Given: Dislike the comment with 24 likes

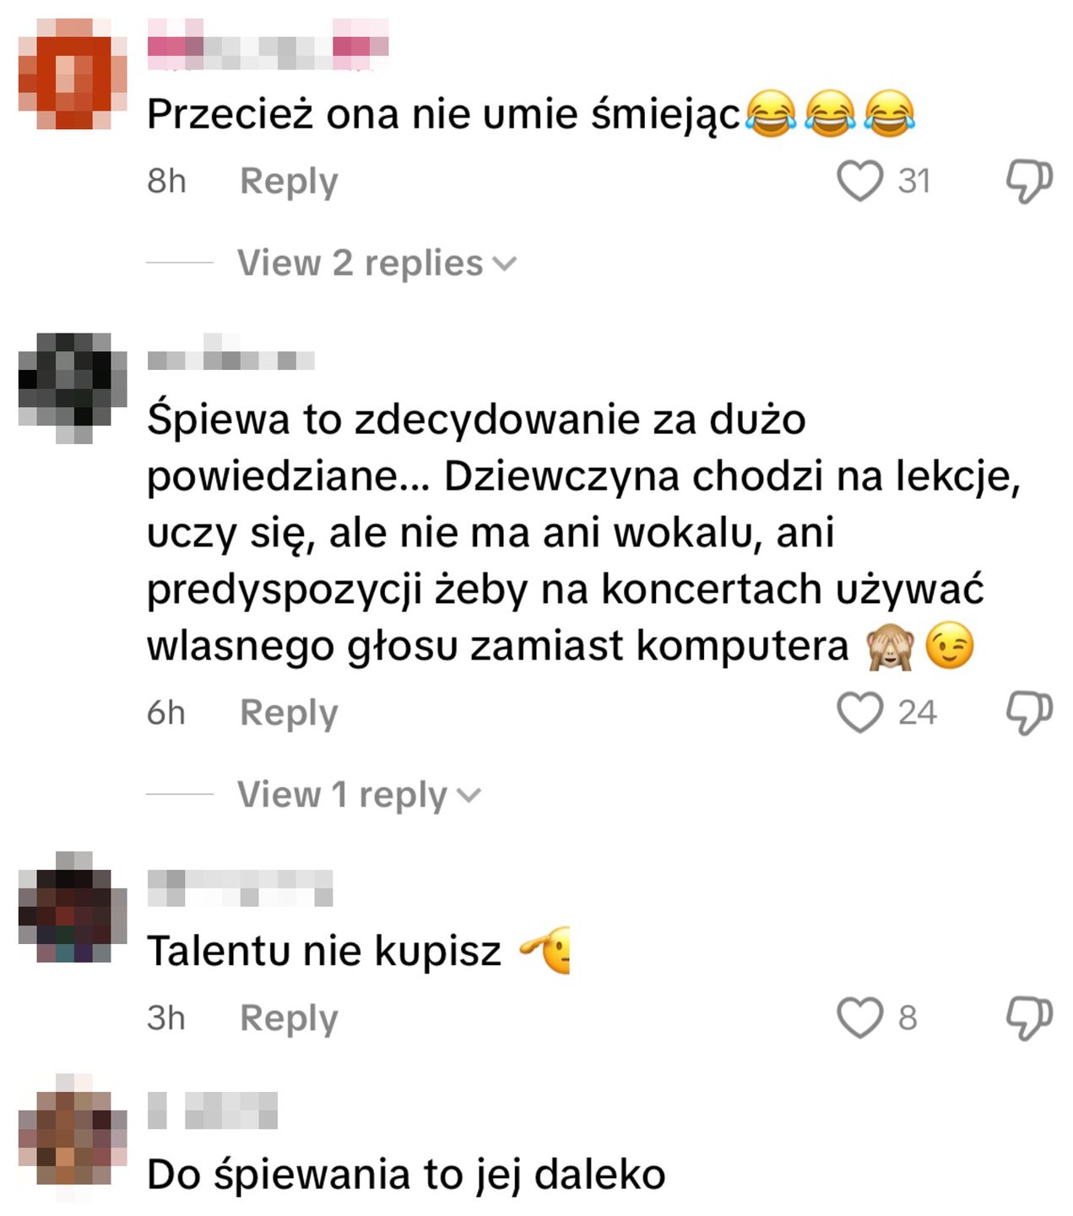Looking at the screenshot, I should click(1029, 713).
